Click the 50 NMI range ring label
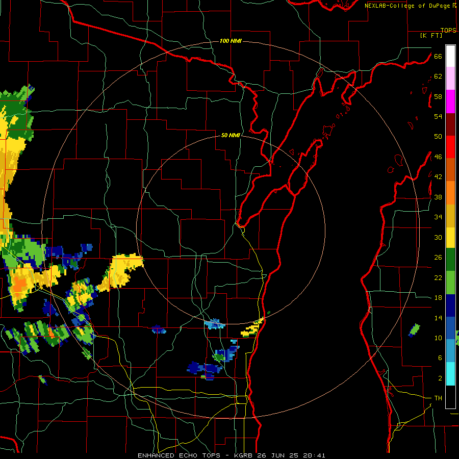 (x=231, y=135)
